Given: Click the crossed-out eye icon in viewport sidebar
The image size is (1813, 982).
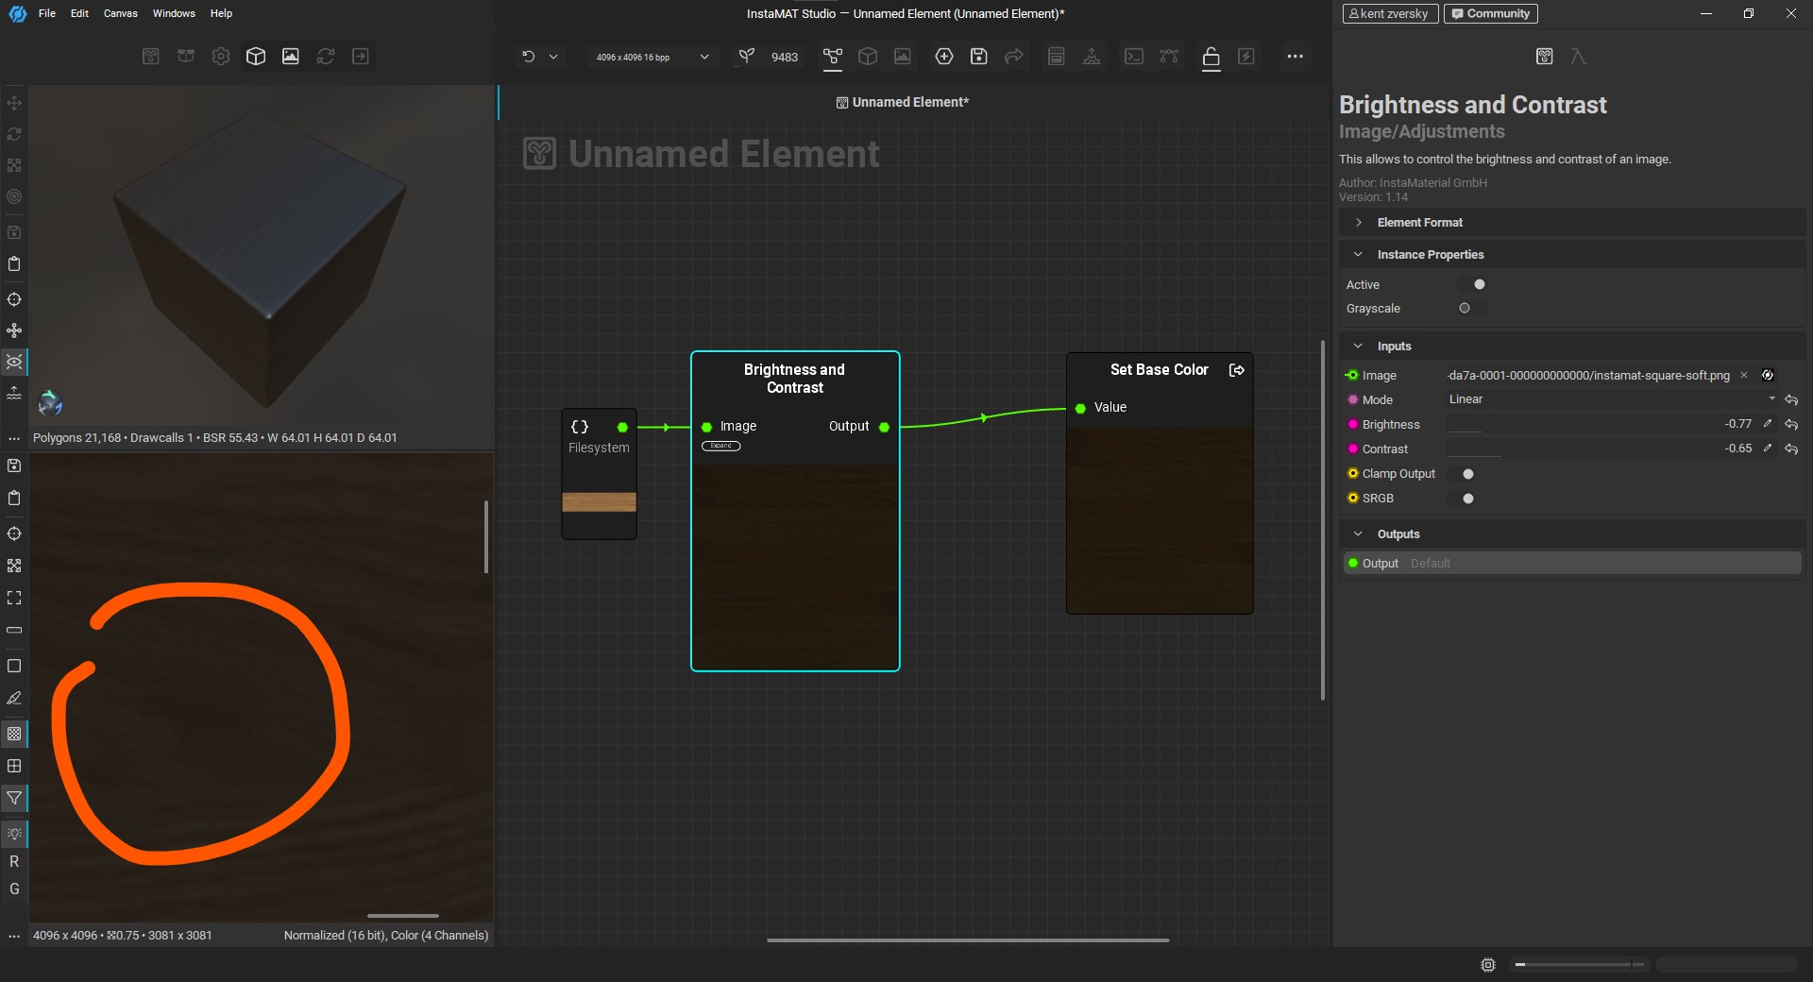Looking at the screenshot, I should [x=14, y=362].
